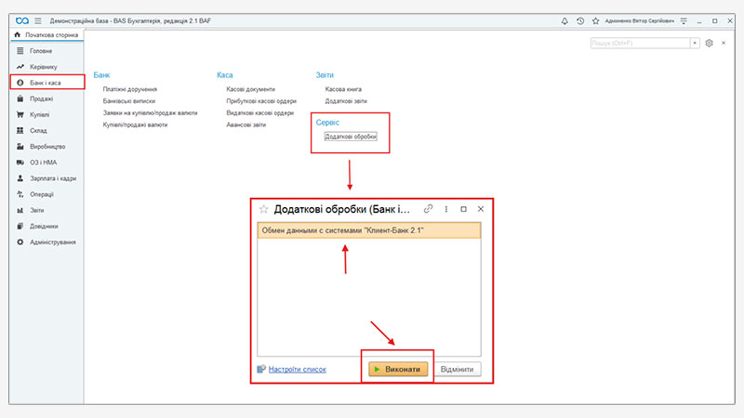Image resolution: width=744 pixels, height=418 pixels.
Task: Copy link using dialog chain icon
Action: click(429, 209)
